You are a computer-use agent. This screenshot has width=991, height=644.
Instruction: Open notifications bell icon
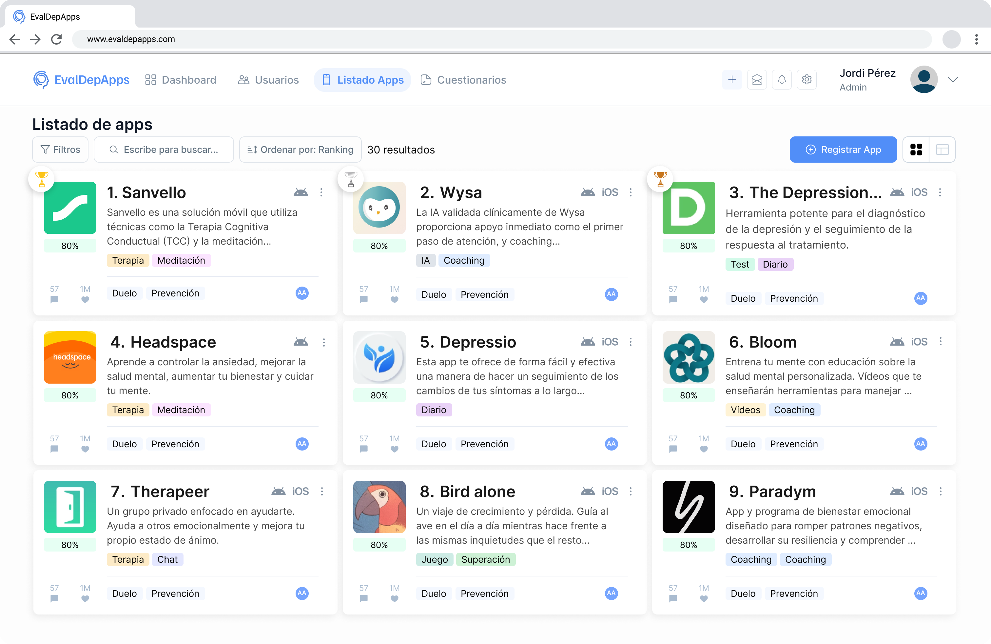coord(782,80)
